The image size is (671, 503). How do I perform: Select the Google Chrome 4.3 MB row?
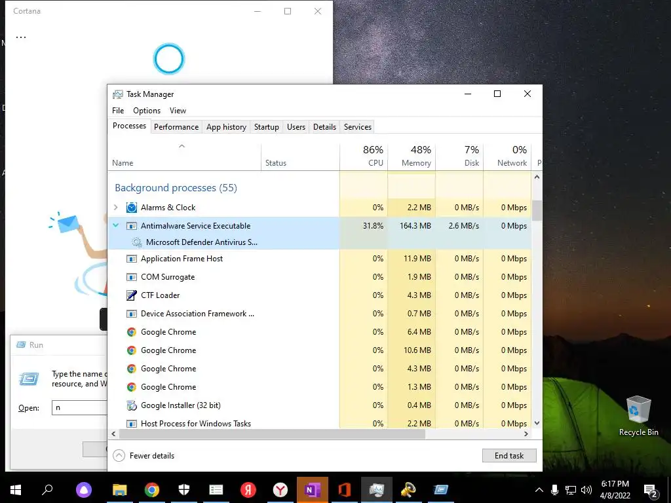coord(320,369)
